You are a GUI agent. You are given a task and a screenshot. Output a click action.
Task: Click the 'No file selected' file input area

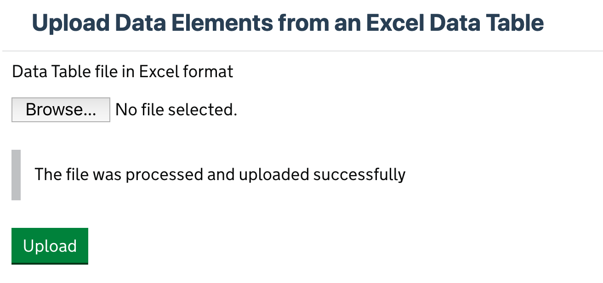pos(176,109)
